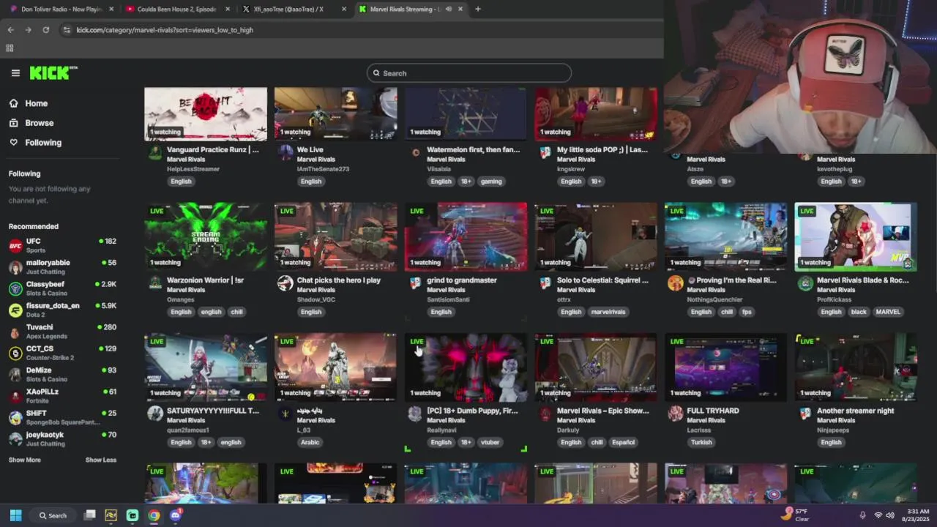Click avatar beside 'FULL TRYHARD' stream
The image size is (937, 527).
point(675,414)
